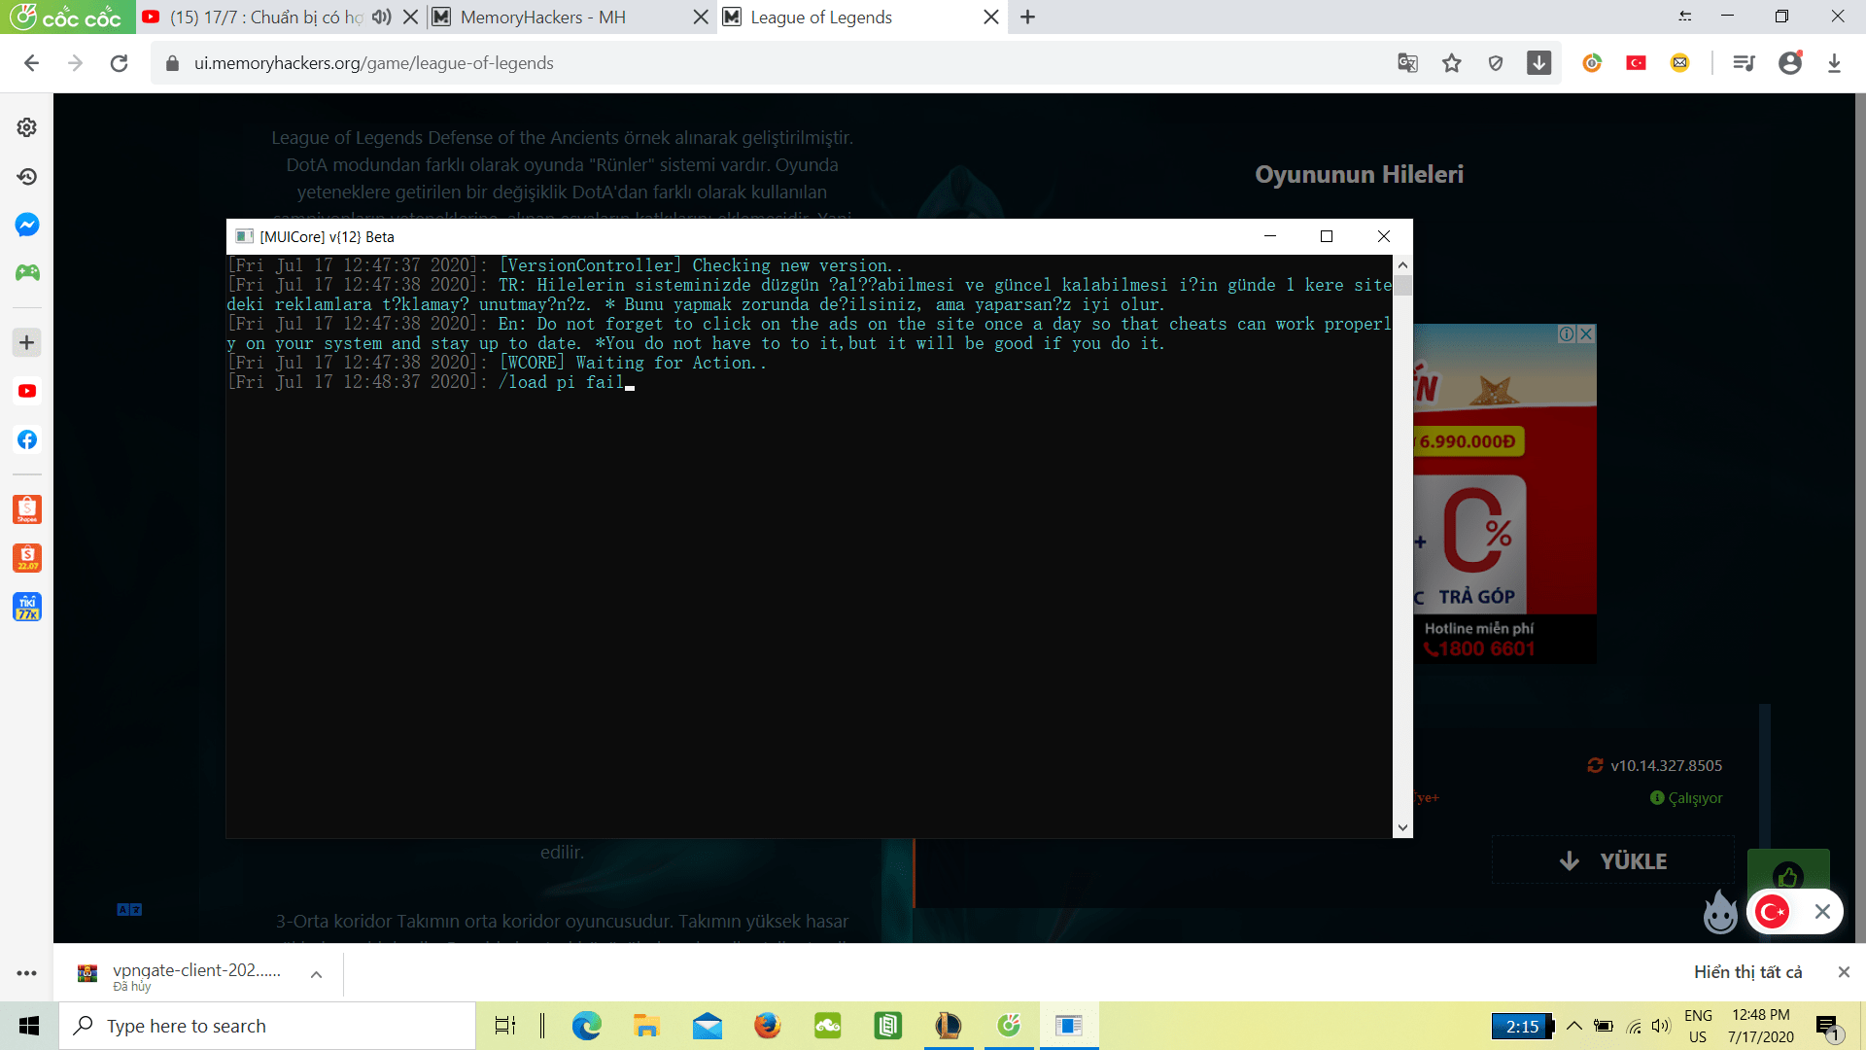Select Turkish flag language toggle
The width and height of the screenshot is (1866, 1050).
coord(1773,912)
